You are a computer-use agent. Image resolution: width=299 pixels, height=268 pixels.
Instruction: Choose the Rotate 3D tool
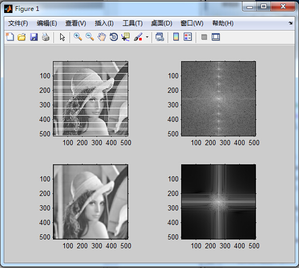coord(114,37)
